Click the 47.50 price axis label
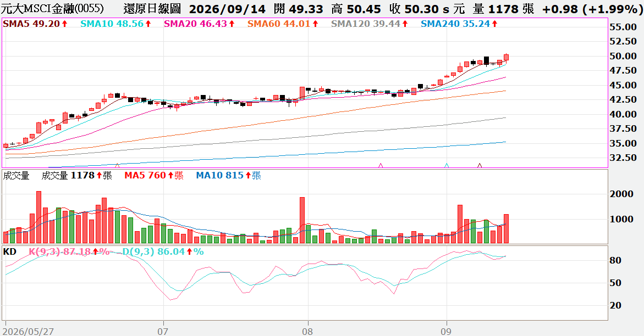This screenshot has width=644, height=336. coord(623,71)
